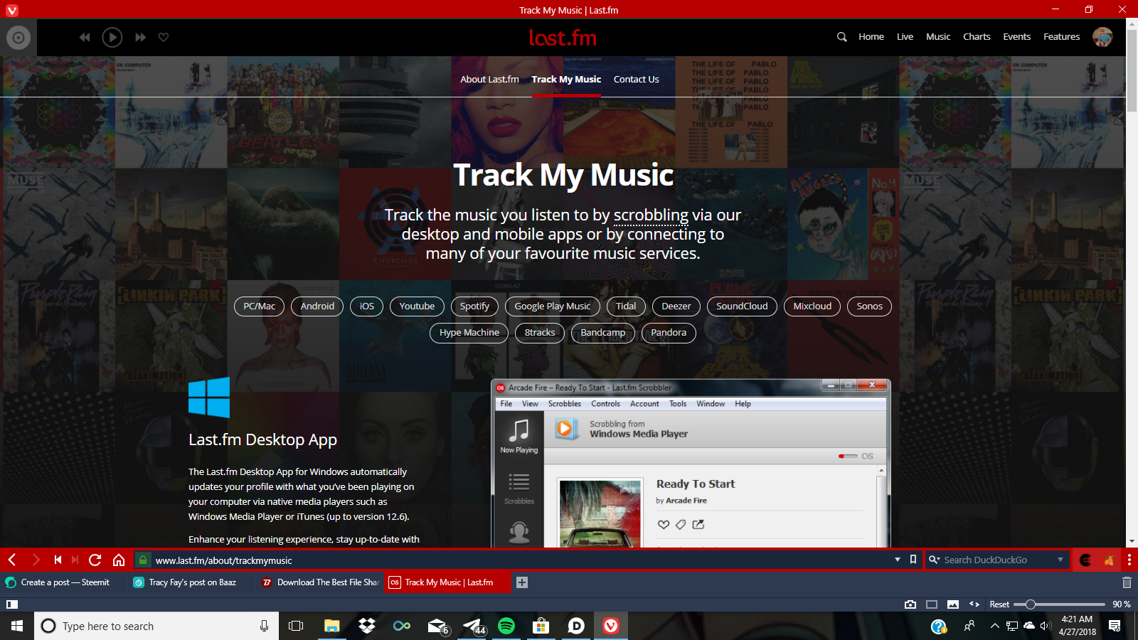Play music with Last.fm player button
Screen dimensions: 1138x640
[112, 37]
